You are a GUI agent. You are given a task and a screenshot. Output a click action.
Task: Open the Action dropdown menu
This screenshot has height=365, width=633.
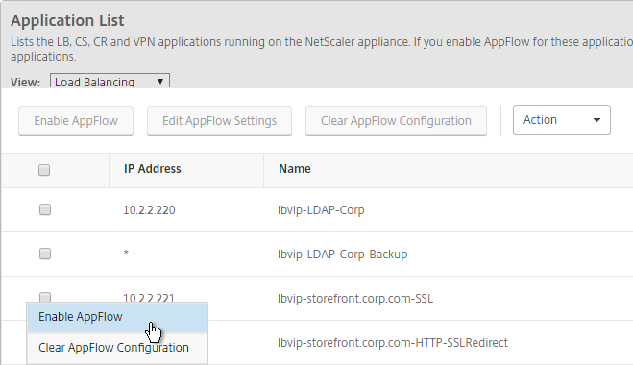[x=562, y=120]
